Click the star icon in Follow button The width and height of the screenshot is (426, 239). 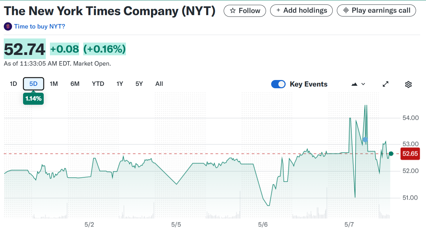click(233, 11)
